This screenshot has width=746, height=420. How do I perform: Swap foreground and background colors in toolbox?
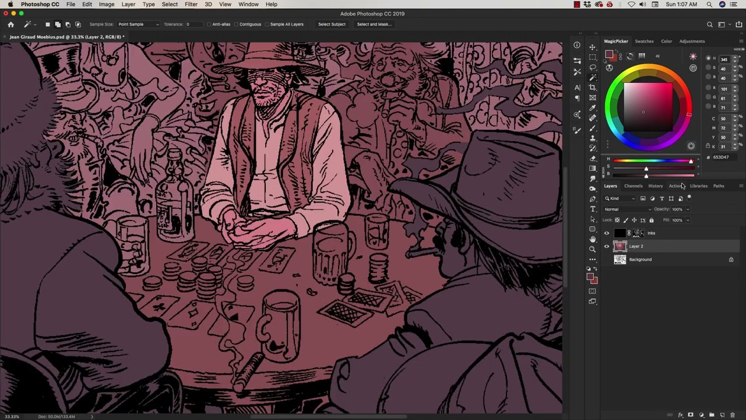click(596, 269)
